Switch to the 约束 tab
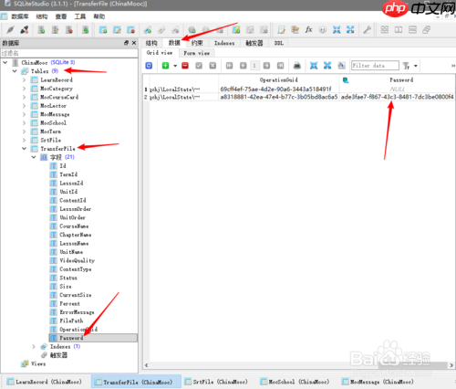 click(197, 43)
